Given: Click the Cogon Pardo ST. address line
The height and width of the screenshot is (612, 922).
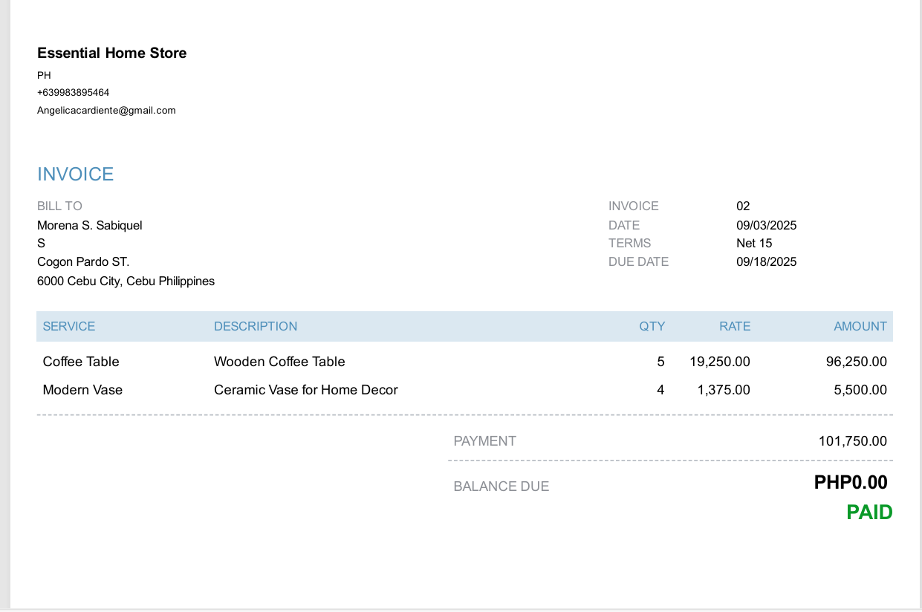Looking at the screenshot, I should point(83,261).
